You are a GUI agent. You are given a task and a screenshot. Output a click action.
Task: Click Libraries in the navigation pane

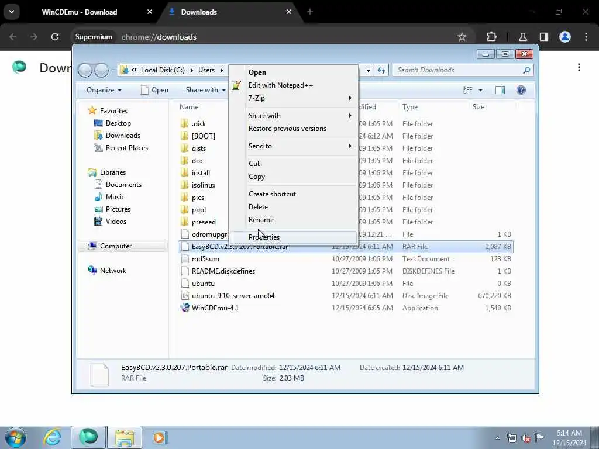(106, 172)
